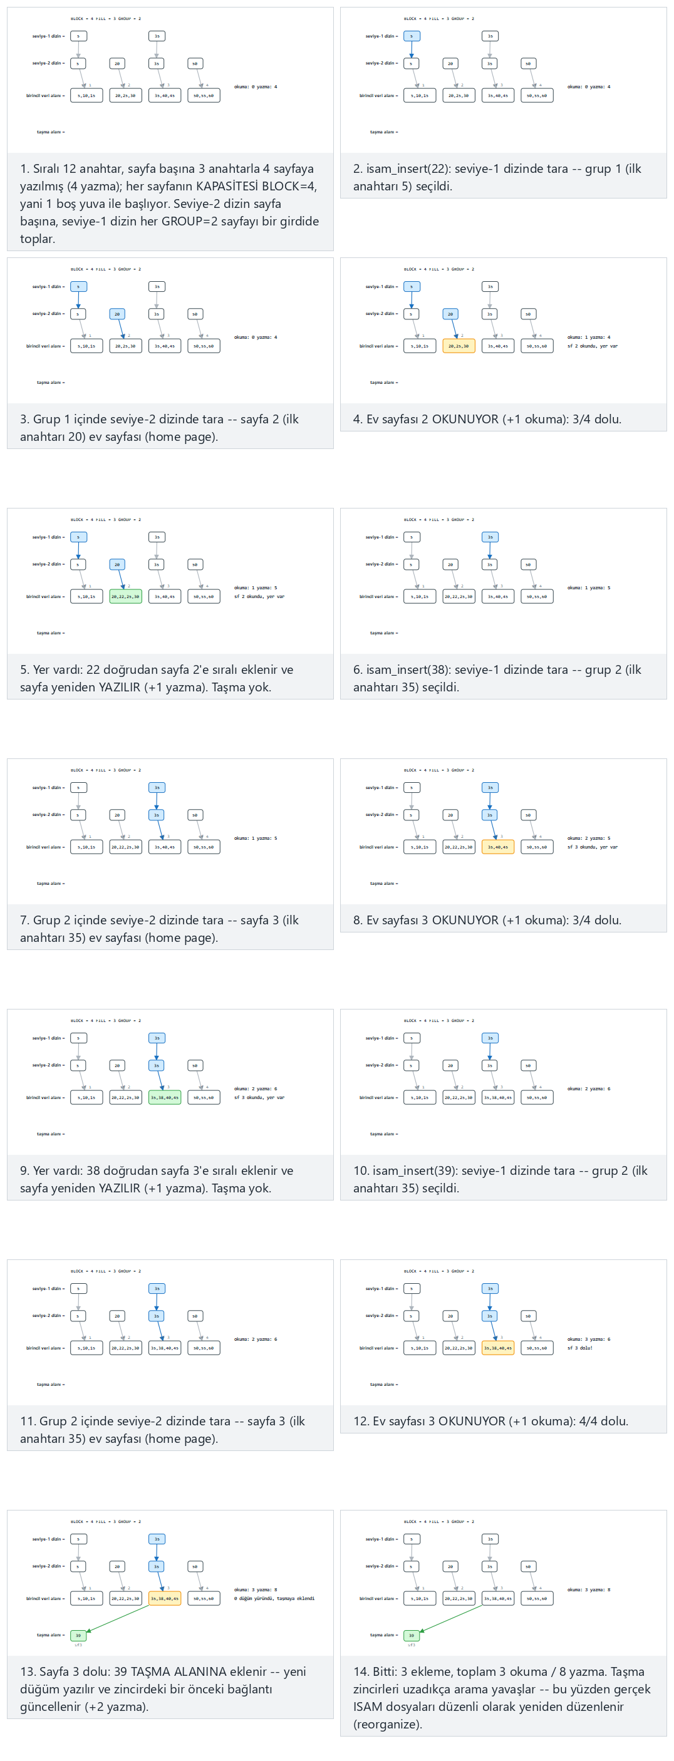Click highlighted level-1 node 35 in step 6 diagram
This screenshot has width=674, height=1761.
pos(489,537)
